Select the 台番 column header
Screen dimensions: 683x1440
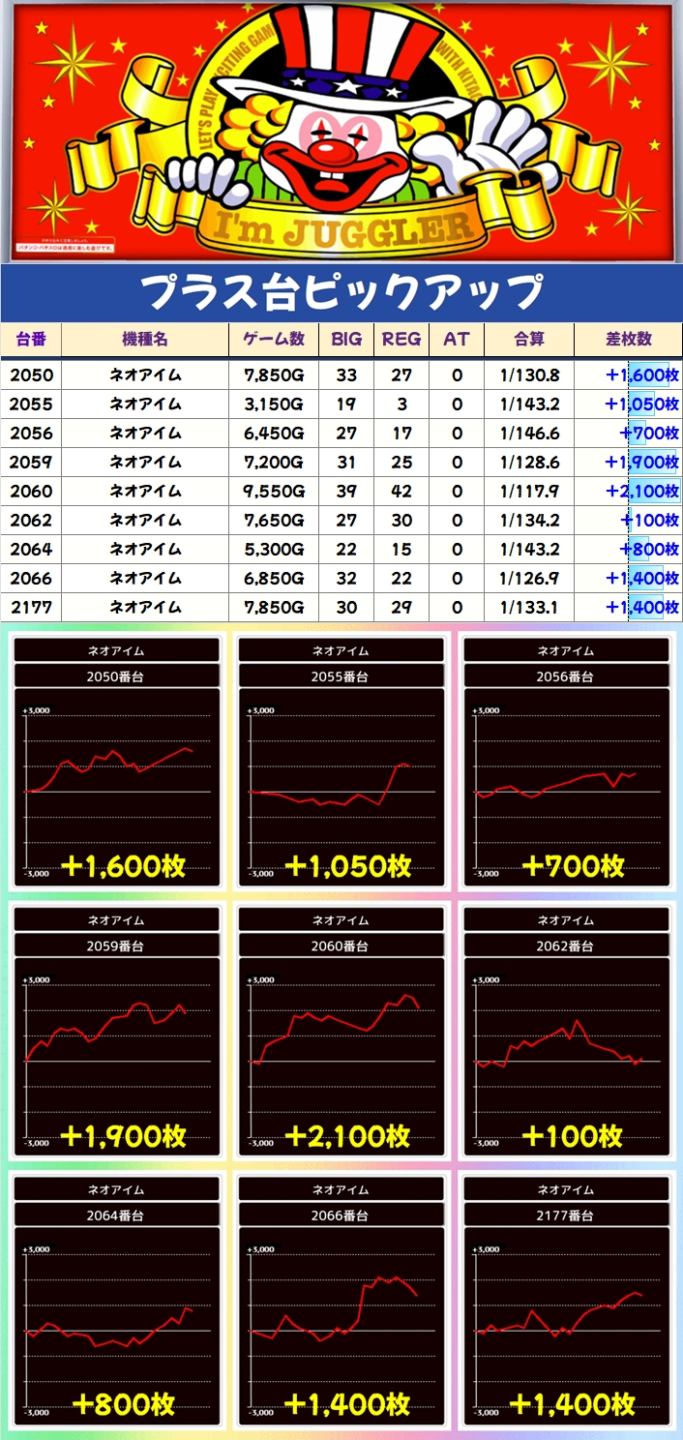click(x=31, y=340)
